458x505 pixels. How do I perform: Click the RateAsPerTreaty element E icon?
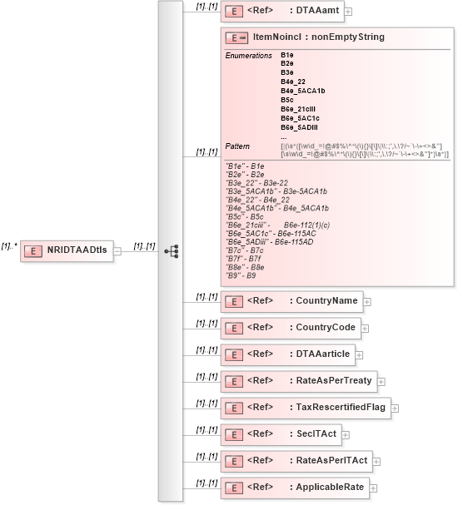[x=234, y=382]
